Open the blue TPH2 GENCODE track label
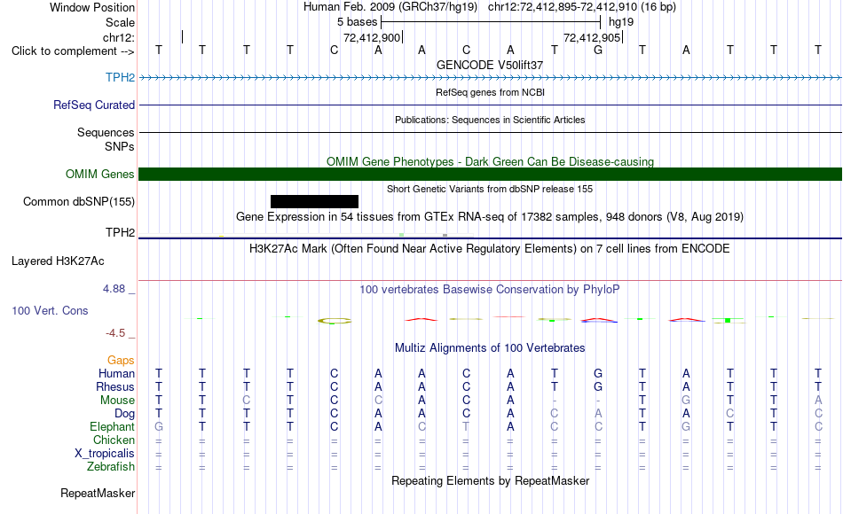This screenshot has width=843, height=514. click(x=120, y=77)
